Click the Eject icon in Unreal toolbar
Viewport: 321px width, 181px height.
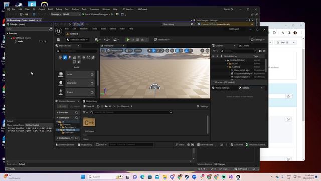point(142,40)
